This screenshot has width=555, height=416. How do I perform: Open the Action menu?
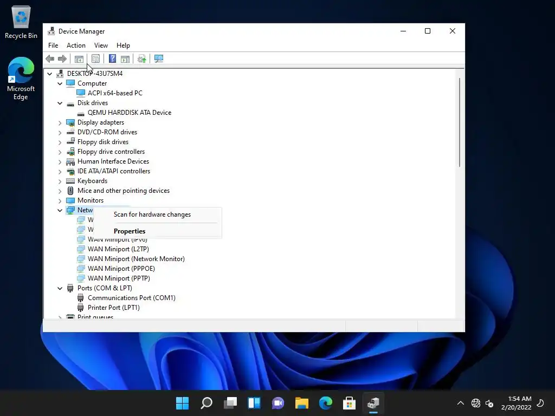click(x=76, y=45)
